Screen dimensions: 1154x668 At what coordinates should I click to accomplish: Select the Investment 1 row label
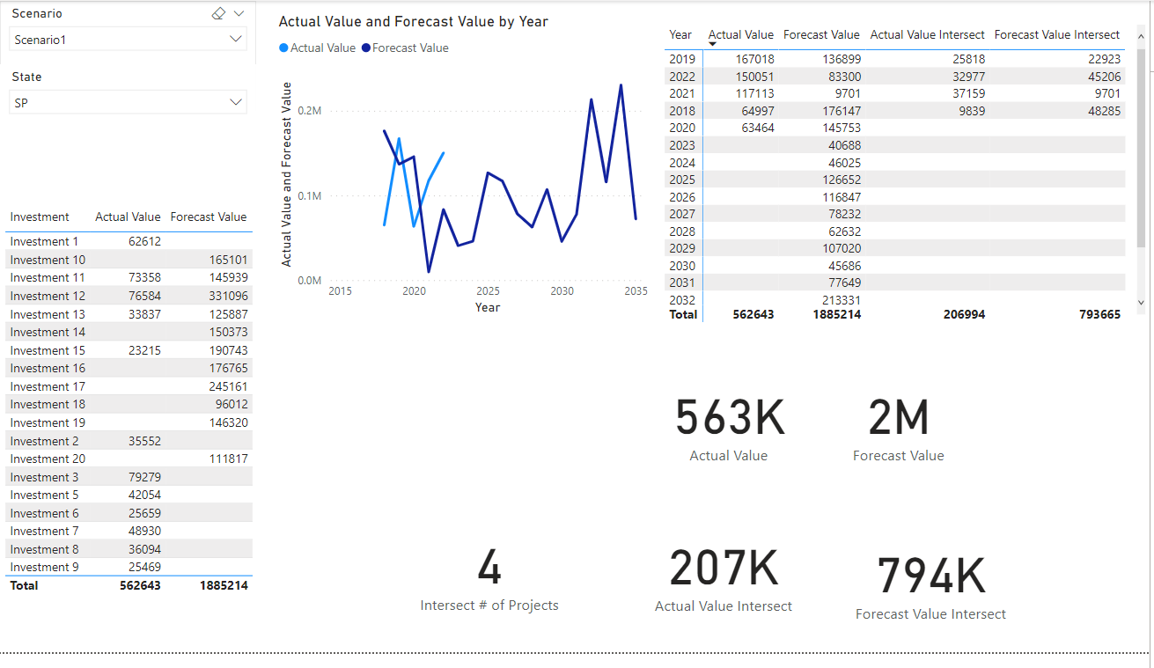[44, 242]
